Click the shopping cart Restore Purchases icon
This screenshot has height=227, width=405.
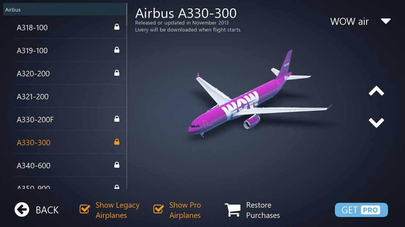(x=233, y=210)
